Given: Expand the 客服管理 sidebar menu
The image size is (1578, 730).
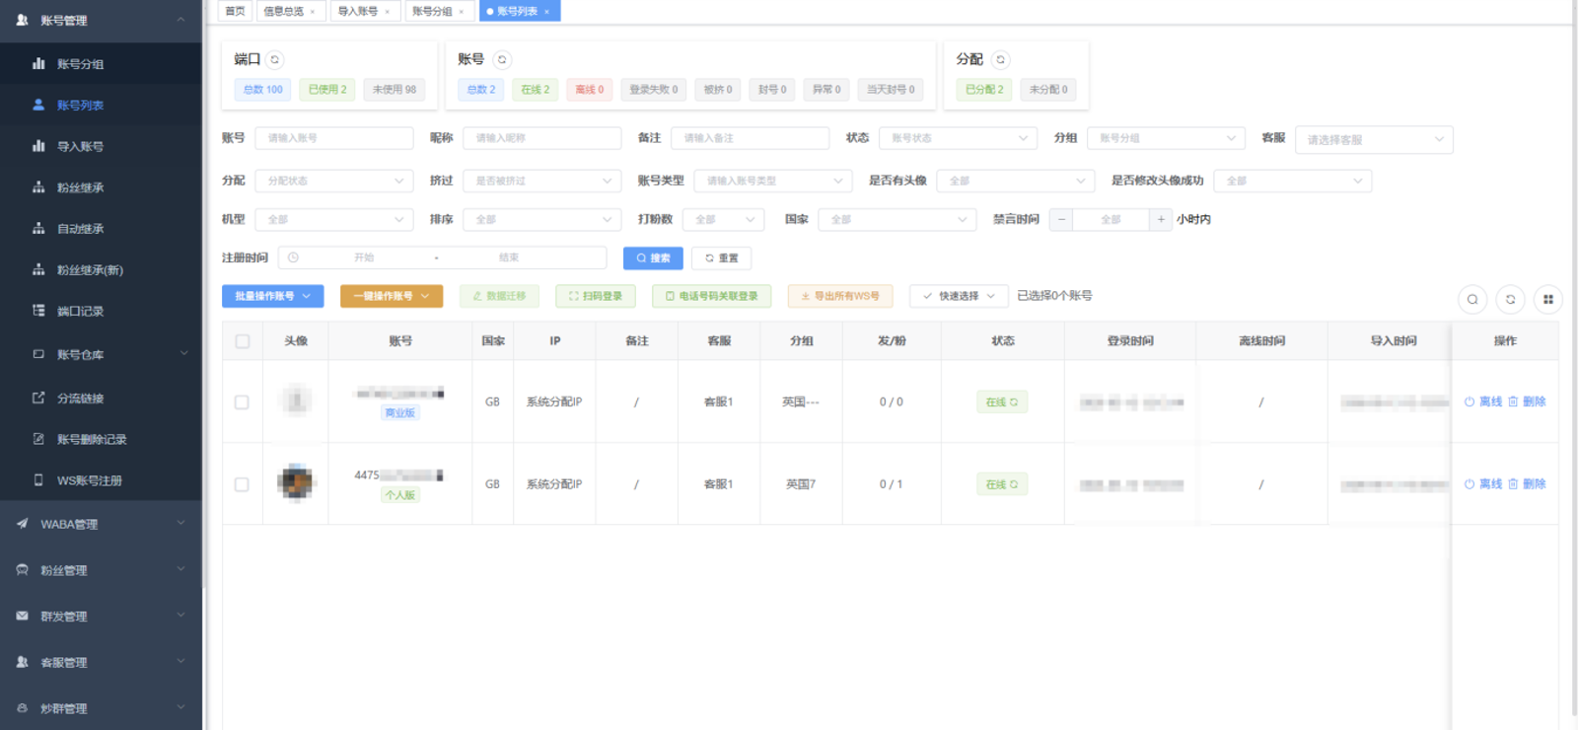Looking at the screenshot, I should pos(101,663).
